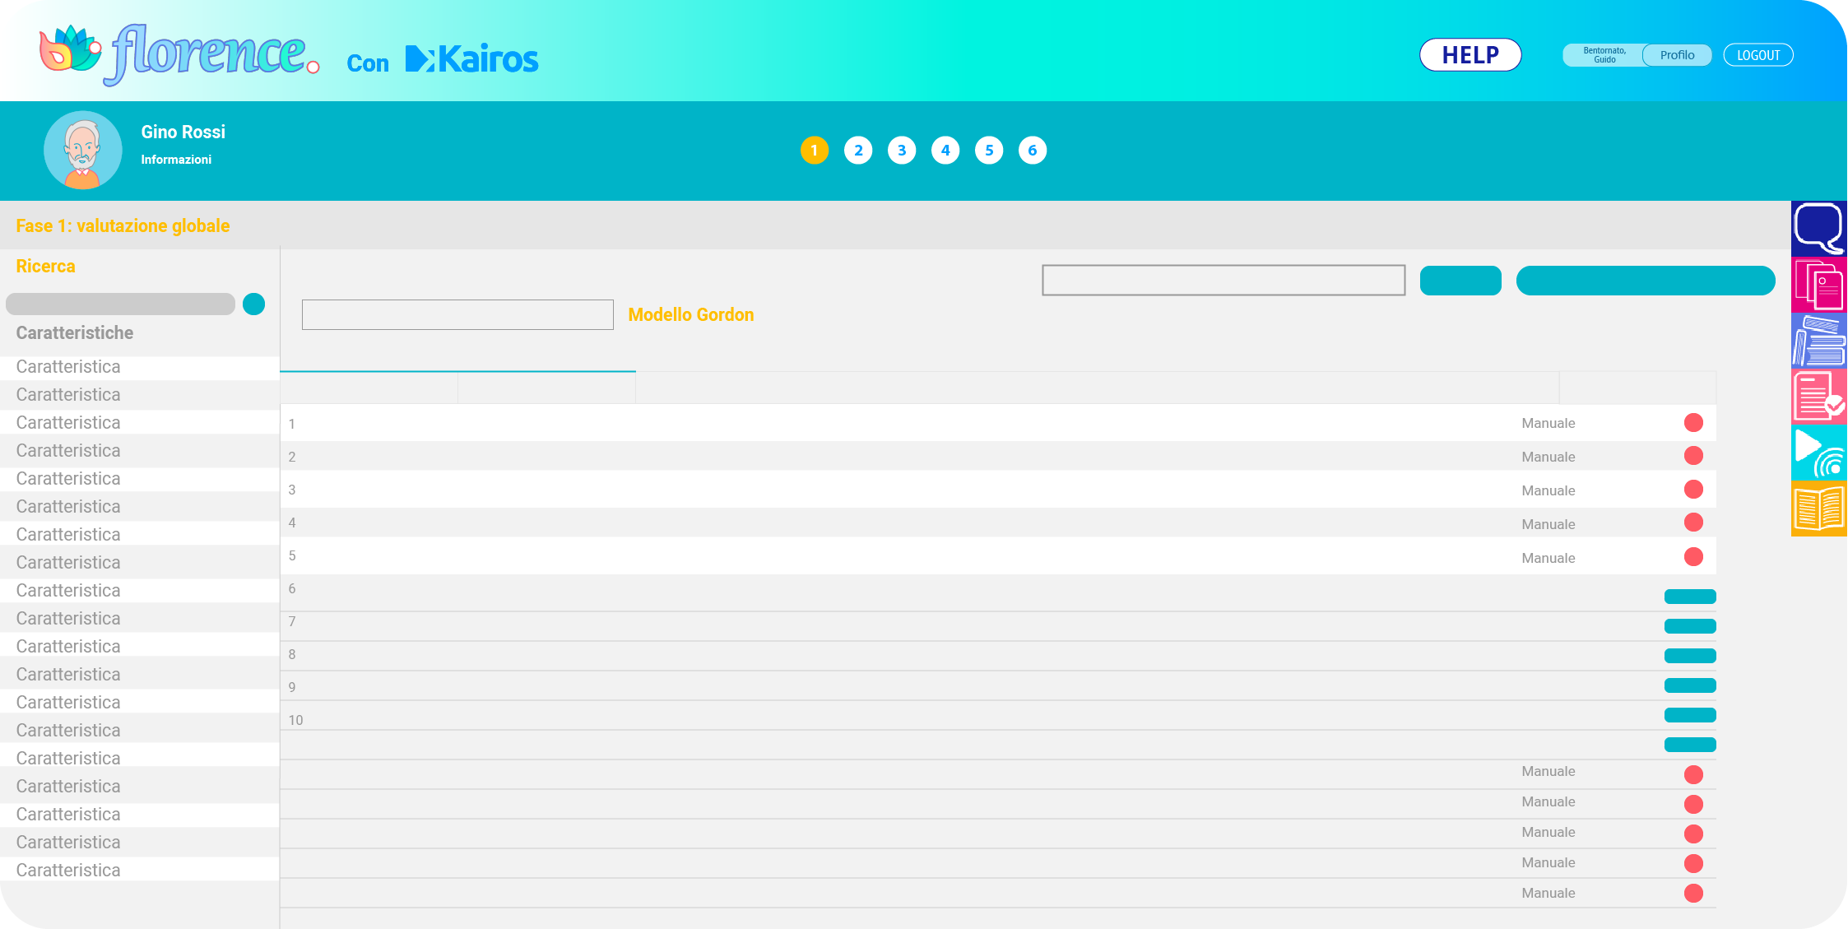Toggle the red status dot on row 5
1848x929 pixels.
[x=1693, y=557]
